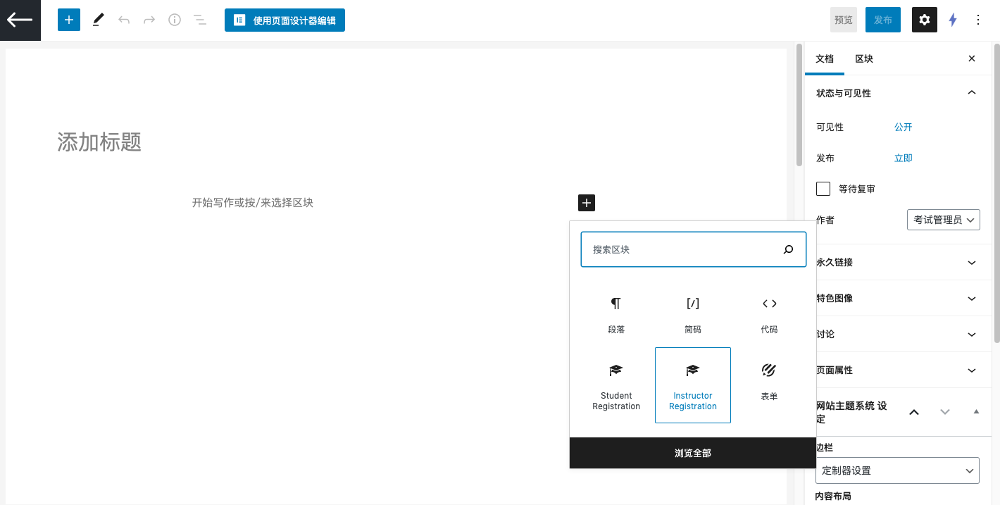
Task: Open the document info details icon
Action: [175, 20]
